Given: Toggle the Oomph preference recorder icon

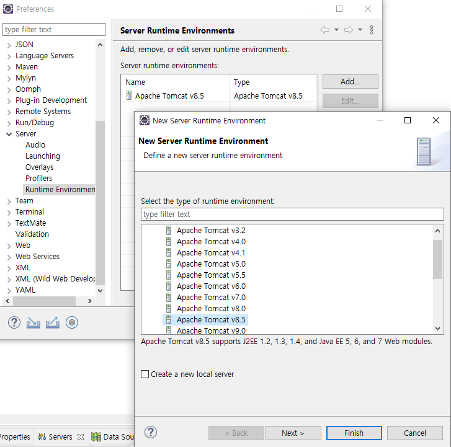Looking at the screenshot, I should click(72, 322).
